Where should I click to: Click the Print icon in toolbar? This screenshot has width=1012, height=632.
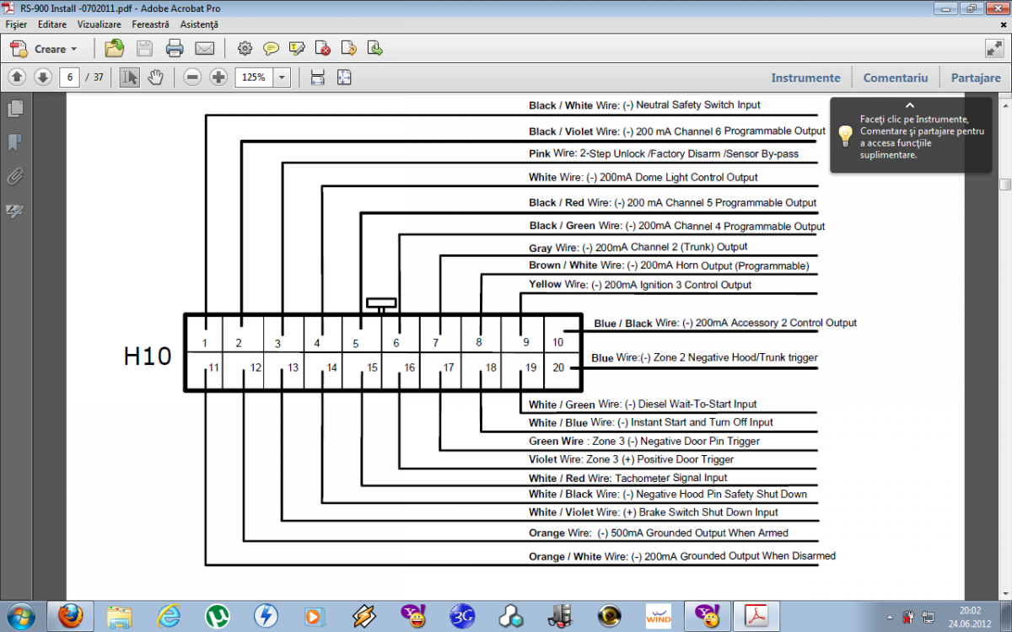[x=175, y=48]
